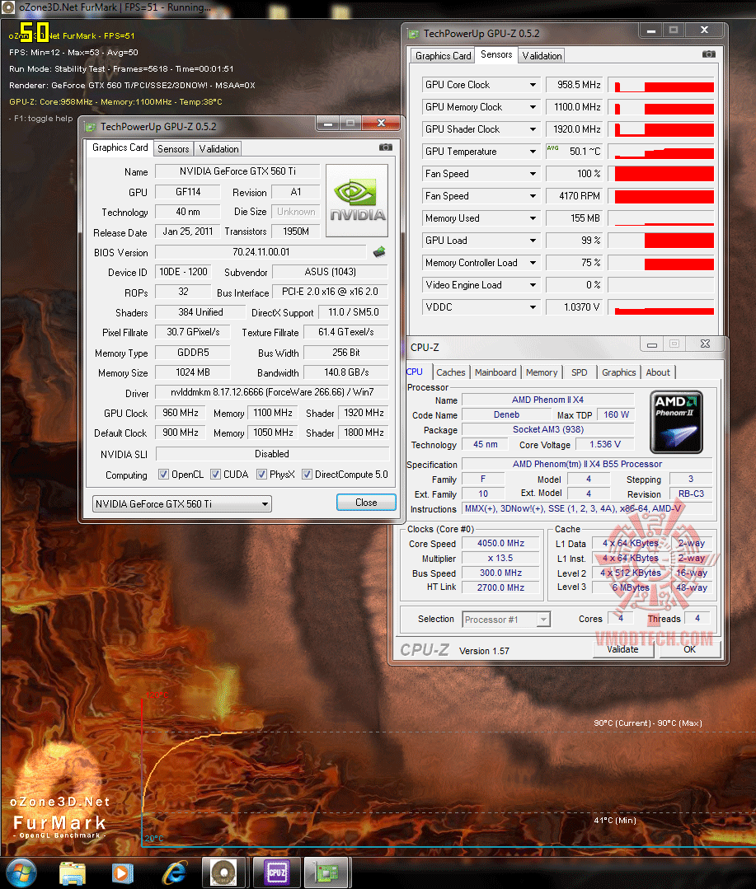Screen dimensions: 756x889
Task: Switch to Sensors tab in front GPU-Z window
Action: click(x=173, y=149)
